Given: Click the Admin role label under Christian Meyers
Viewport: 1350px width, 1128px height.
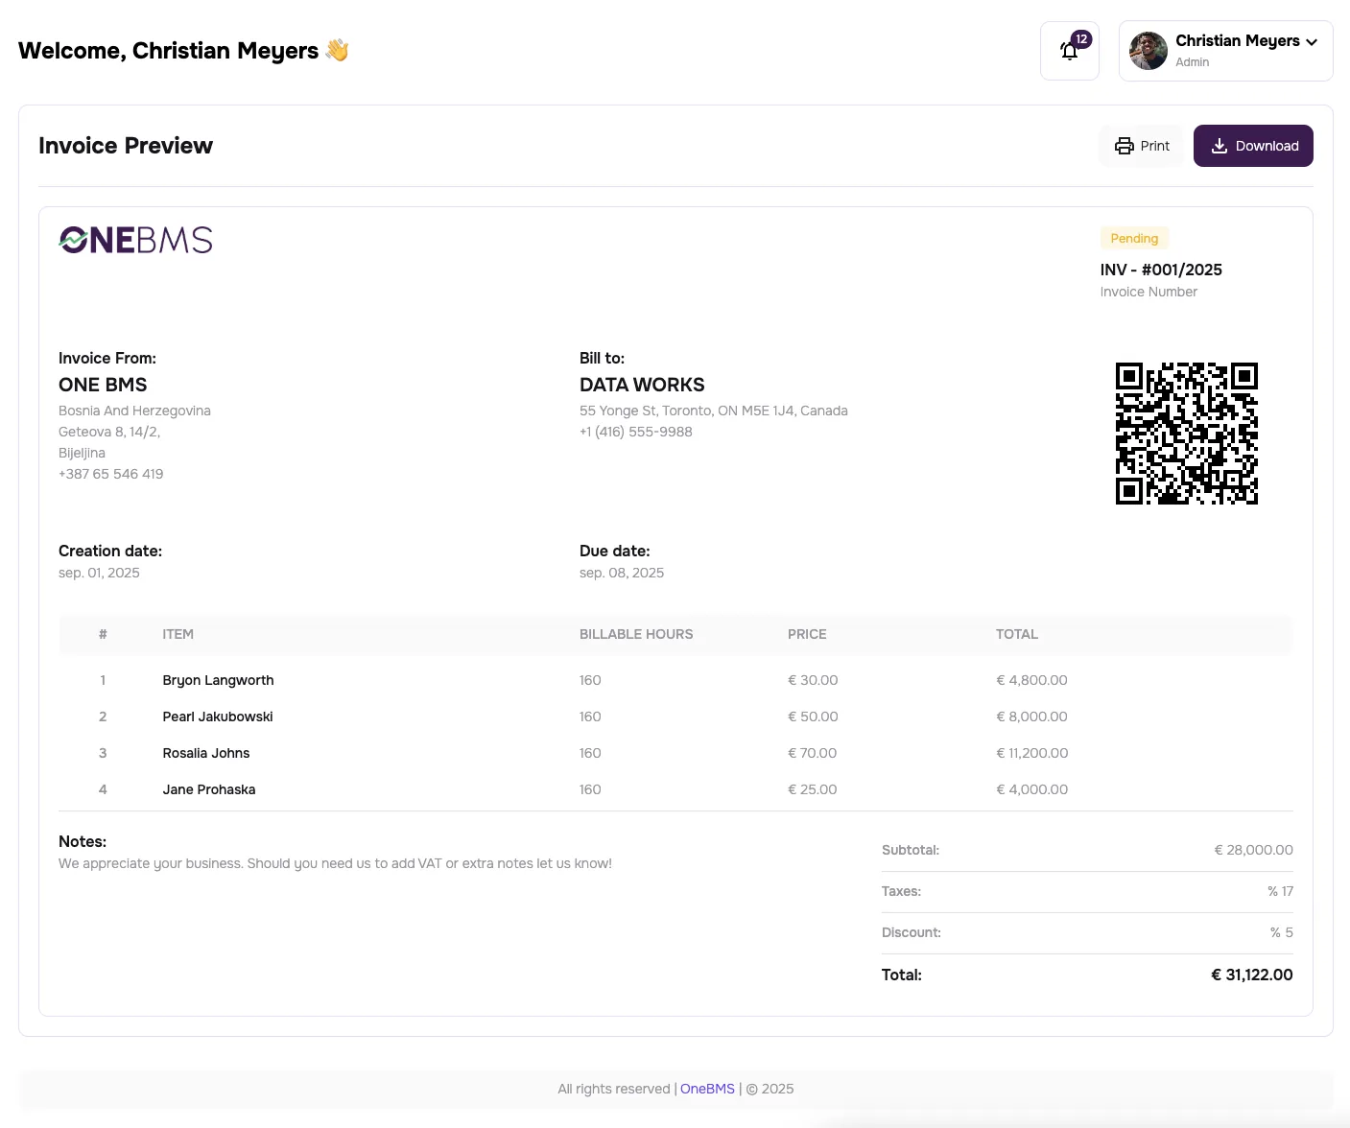Looking at the screenshot, I should pos(1192,61).
